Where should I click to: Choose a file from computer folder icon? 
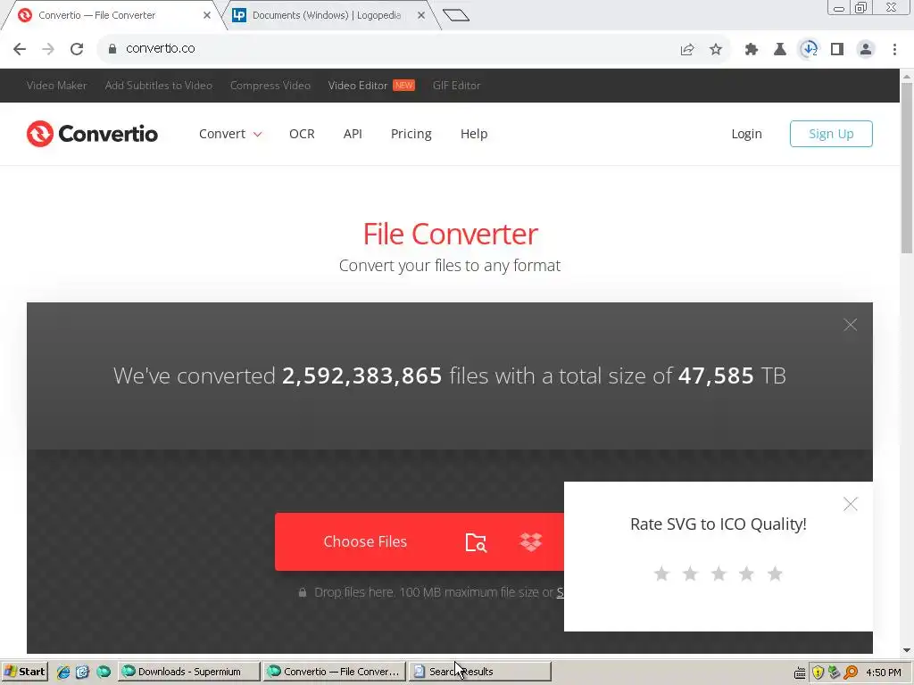[476, 542]
